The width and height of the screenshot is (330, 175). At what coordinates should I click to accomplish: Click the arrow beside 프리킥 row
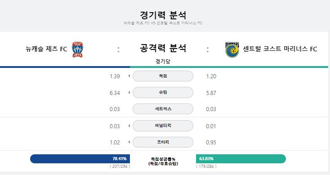tap(129, 142)
